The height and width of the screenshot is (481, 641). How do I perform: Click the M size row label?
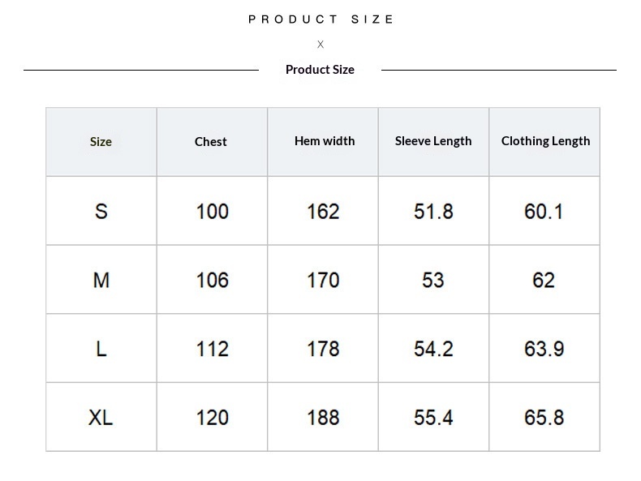coord(101,280)
